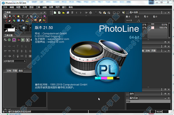This screenshot has height=115, width=174.
Task: Click the previous page left arrow
Action: point(77,13)
